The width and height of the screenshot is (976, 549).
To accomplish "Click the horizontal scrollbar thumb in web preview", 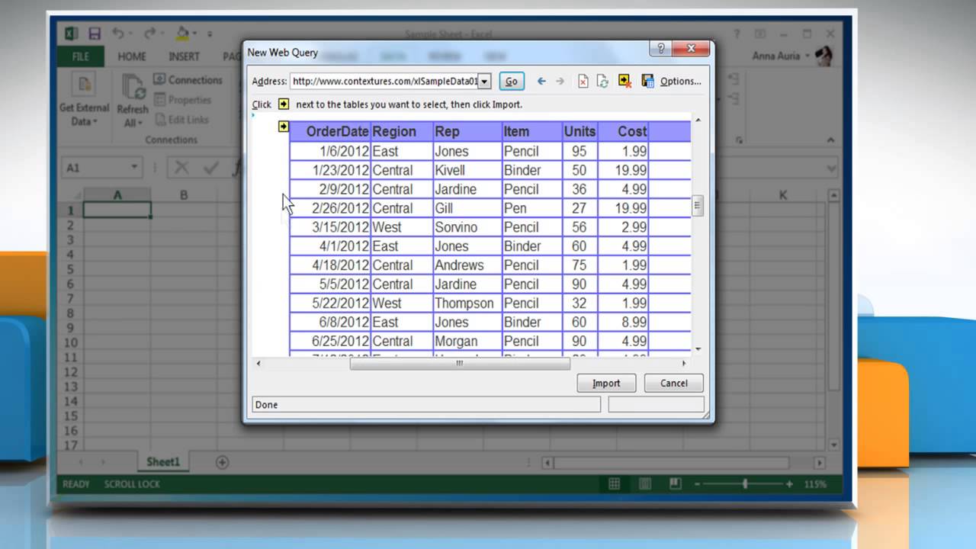I will (x=459, y=364).
